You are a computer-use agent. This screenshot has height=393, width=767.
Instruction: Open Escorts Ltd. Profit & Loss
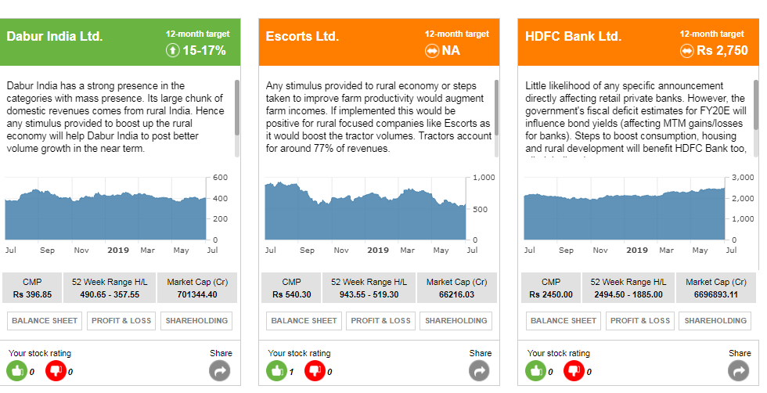point(380,321)
